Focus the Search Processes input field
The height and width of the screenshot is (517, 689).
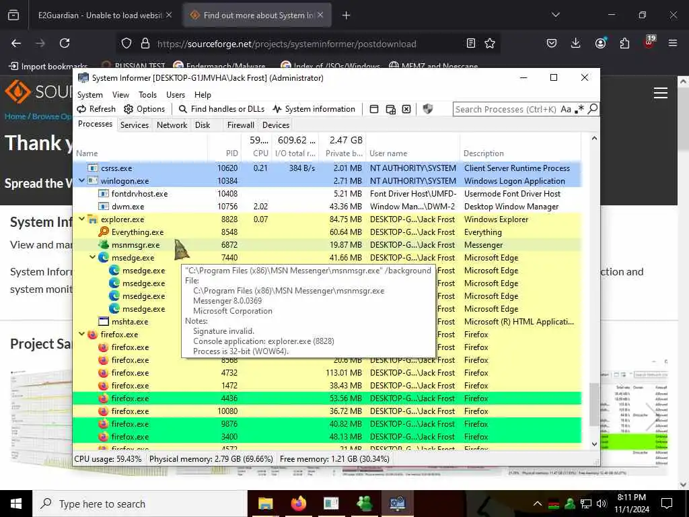click(506, 109)
